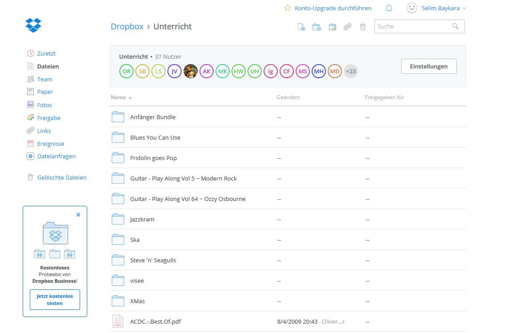
Task: Click the Zuletzt clock icon
Action: [x=30, y=53]
